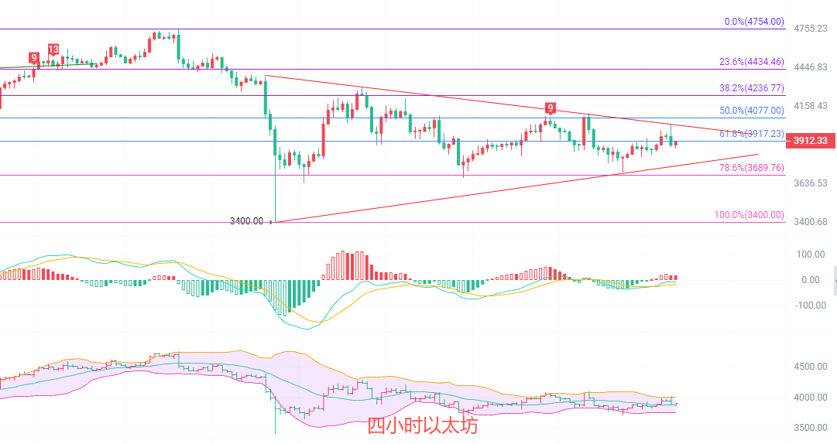
Task: Click the 3400.00 low price annotation
Action: pyautogui.click(x=251, y=221)
